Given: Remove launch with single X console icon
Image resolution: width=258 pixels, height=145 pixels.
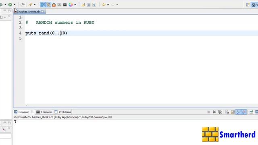Looking at the screenshot, I should (x=214, y=112).
